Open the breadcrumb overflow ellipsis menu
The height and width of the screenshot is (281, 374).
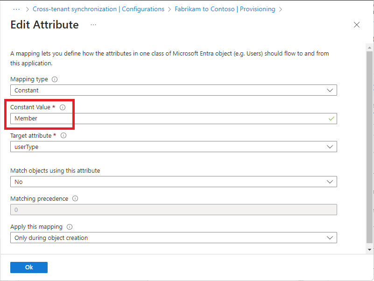point(17,9)
